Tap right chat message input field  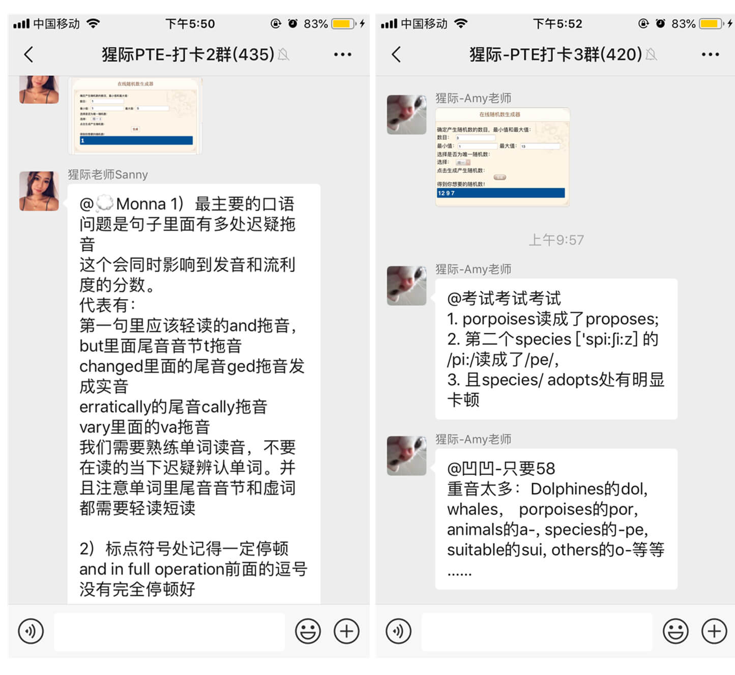[x=537, y=632]
